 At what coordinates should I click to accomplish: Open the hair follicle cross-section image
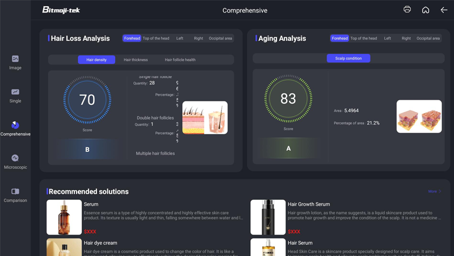coord(205,118)
